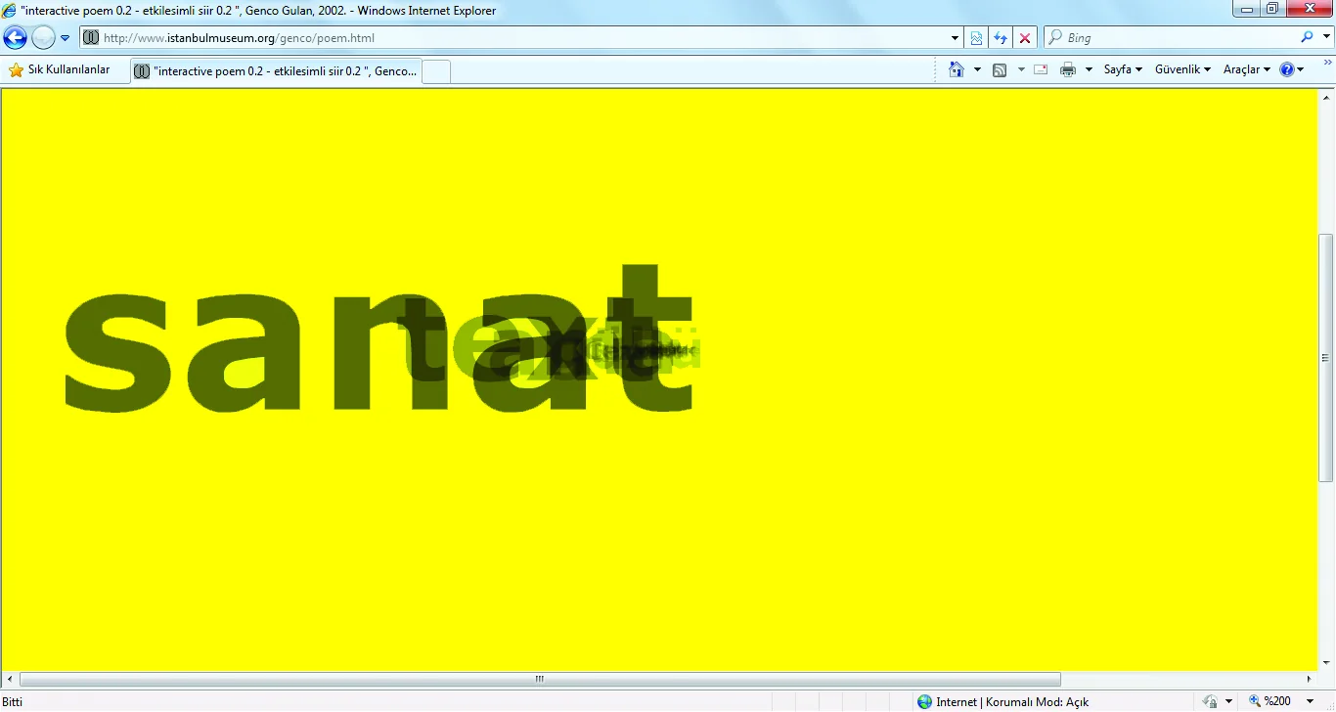1336x712 pixels.
Task: Expand the privacy status dropdown arrow
Action: point(1229,702)
